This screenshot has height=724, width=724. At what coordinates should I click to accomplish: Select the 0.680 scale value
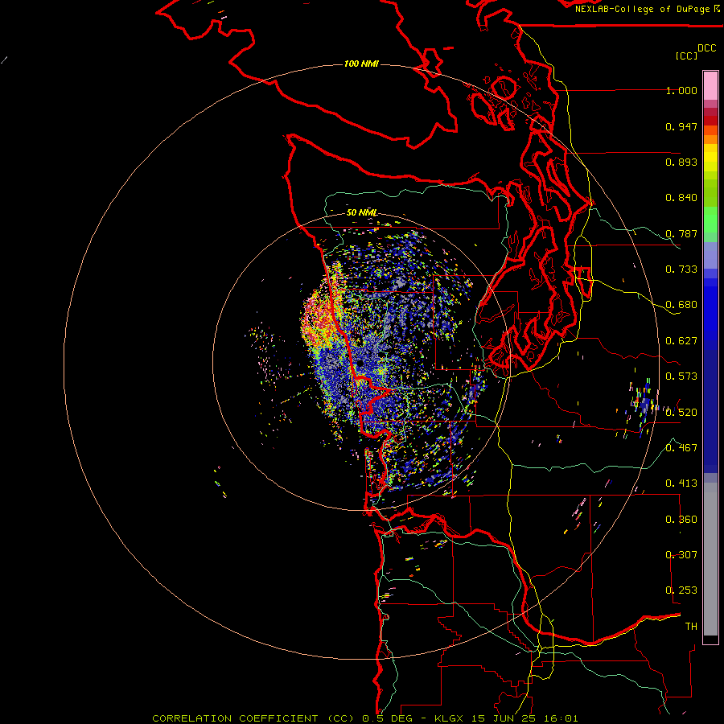(x=681, y=305)
